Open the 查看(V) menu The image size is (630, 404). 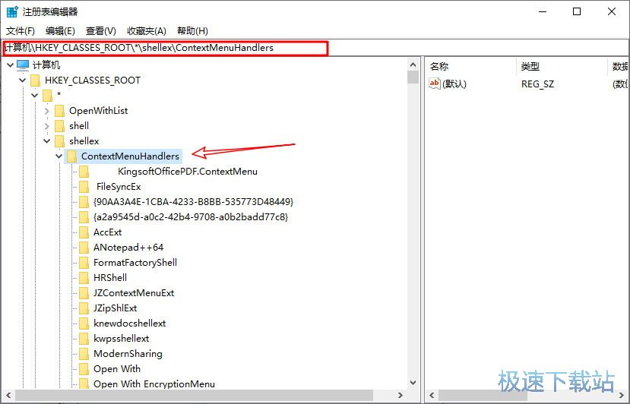[x=101, y=31]
